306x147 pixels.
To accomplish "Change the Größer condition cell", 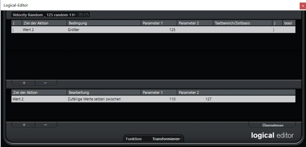I will pos(104,30).
